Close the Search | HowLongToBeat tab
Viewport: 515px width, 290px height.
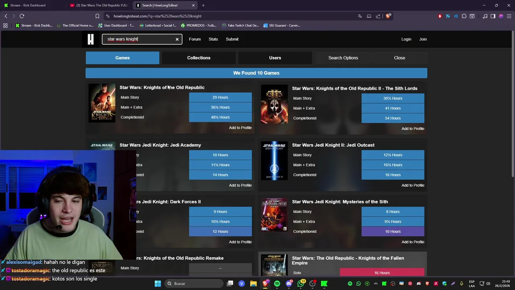coord(193,5)
